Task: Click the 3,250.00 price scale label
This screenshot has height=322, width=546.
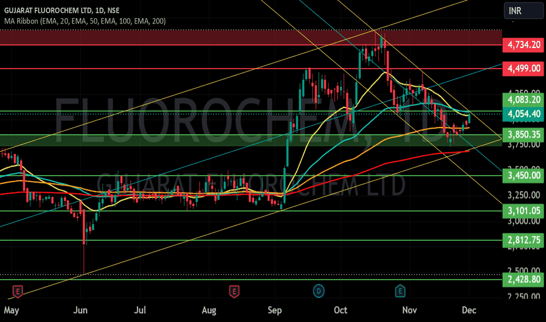Action: (523, 196)
